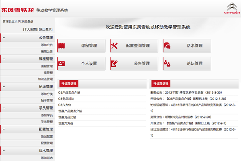
Task: Collapse the 学员管理 sidebar section
Action: [4, 108]
